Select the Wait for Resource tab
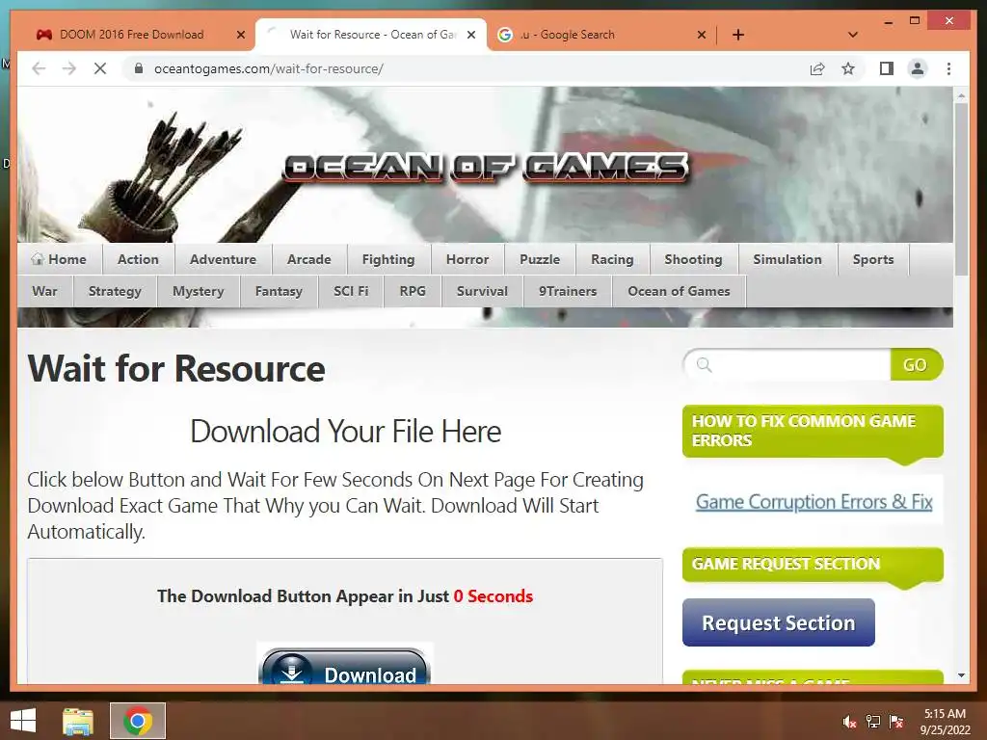 pyautogui.click(x=371, y=35)
